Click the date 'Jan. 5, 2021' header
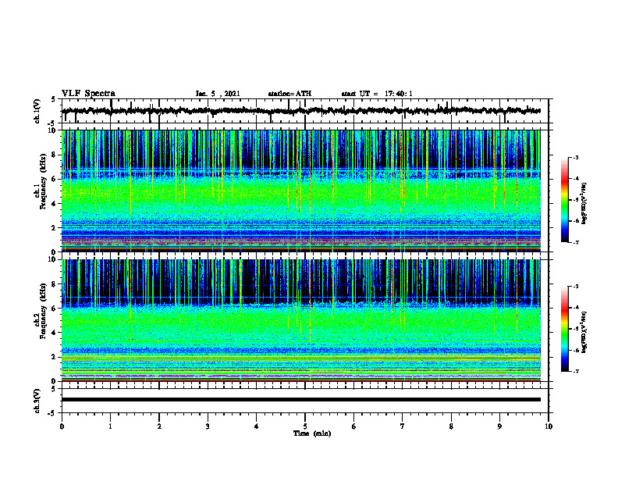Viewport: 618px width, 478px height. (x=218, y=94)
